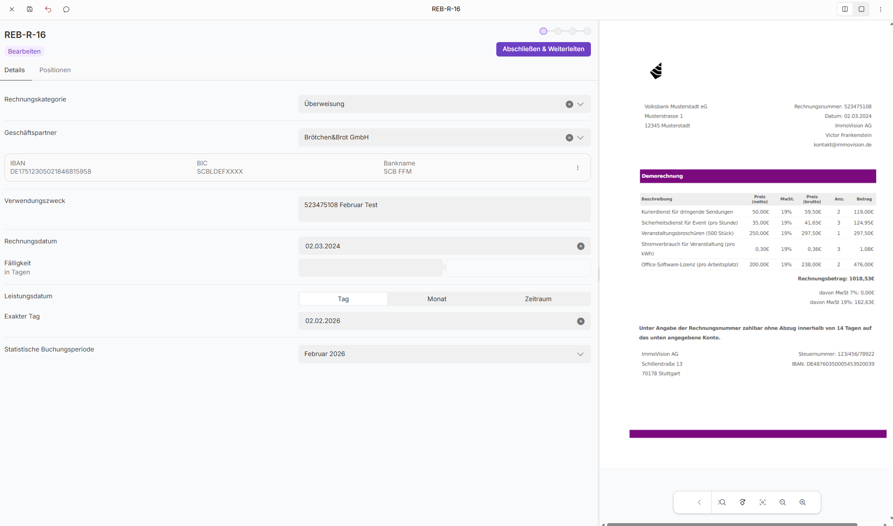893x526 pixels.
Task: Open the Details tab
Action: [14, 70]
